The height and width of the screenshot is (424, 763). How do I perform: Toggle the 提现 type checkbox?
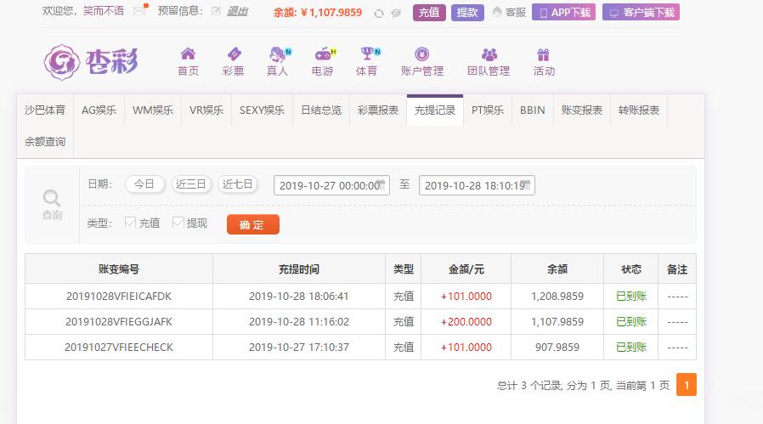click(178, 223)
